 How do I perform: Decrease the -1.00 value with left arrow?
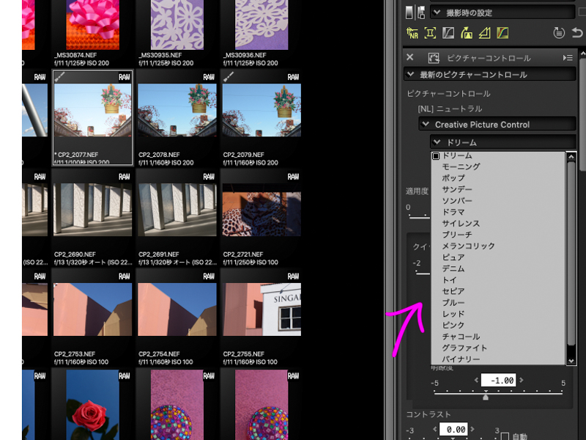476,380
